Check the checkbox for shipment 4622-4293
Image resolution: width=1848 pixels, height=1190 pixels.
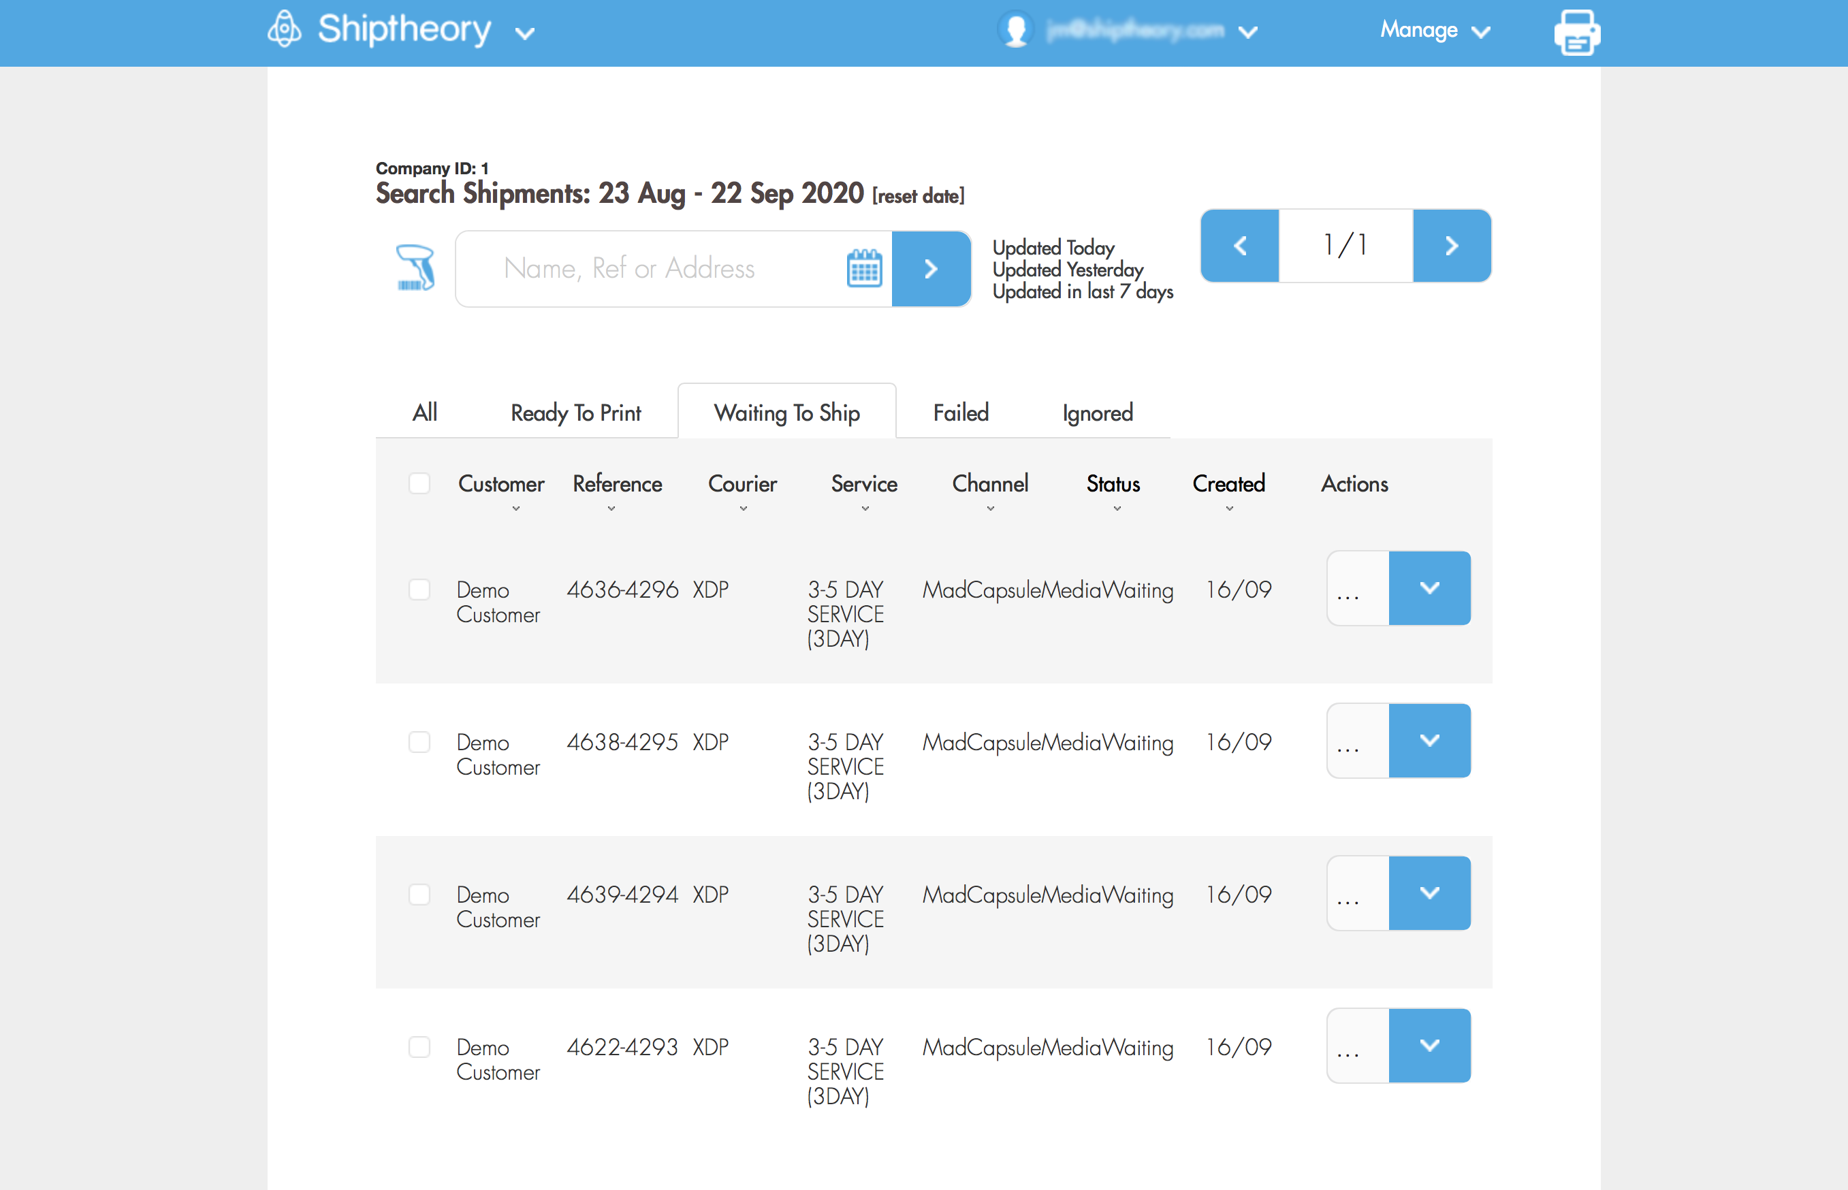click(419, 1047)
